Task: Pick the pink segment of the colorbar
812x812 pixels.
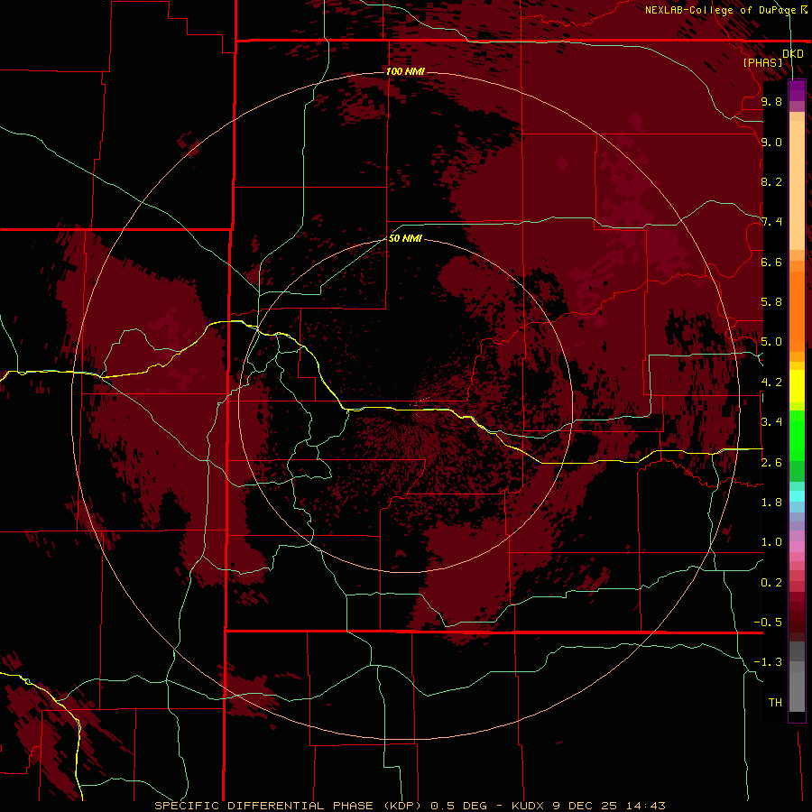Action: 797,547
